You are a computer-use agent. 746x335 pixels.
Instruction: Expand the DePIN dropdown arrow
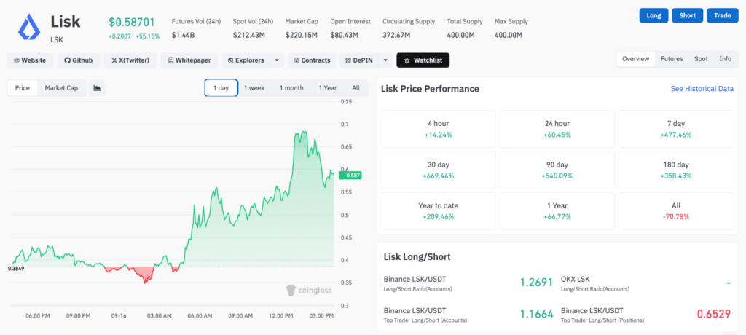pos(386,60)
